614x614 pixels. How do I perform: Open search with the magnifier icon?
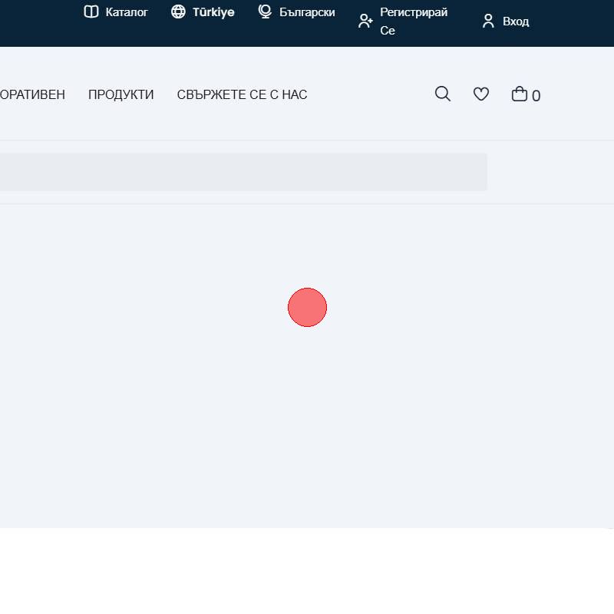[443, 94]
